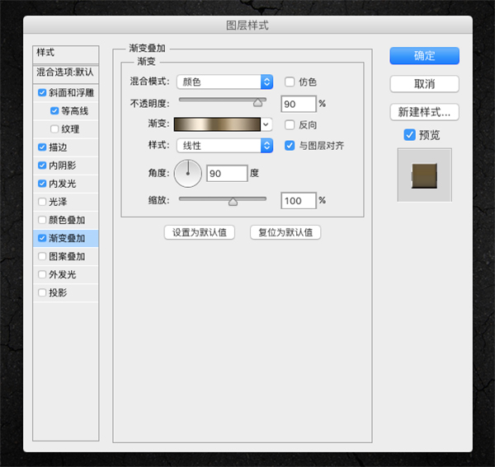Disable the 预览 preview checkbox

coord(410,134)
